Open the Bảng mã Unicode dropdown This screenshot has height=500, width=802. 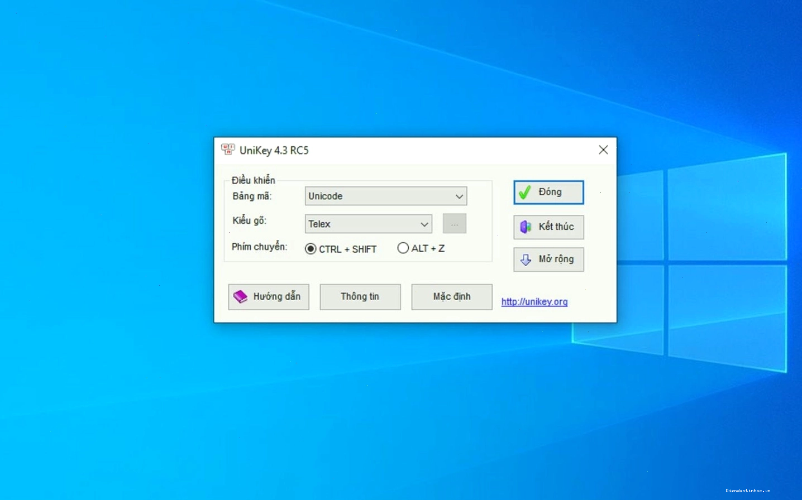(x=386, y=196)
